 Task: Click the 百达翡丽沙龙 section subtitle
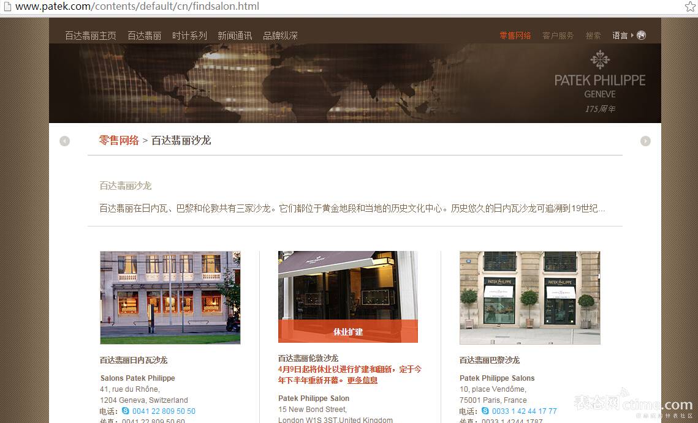click(126, 185)
